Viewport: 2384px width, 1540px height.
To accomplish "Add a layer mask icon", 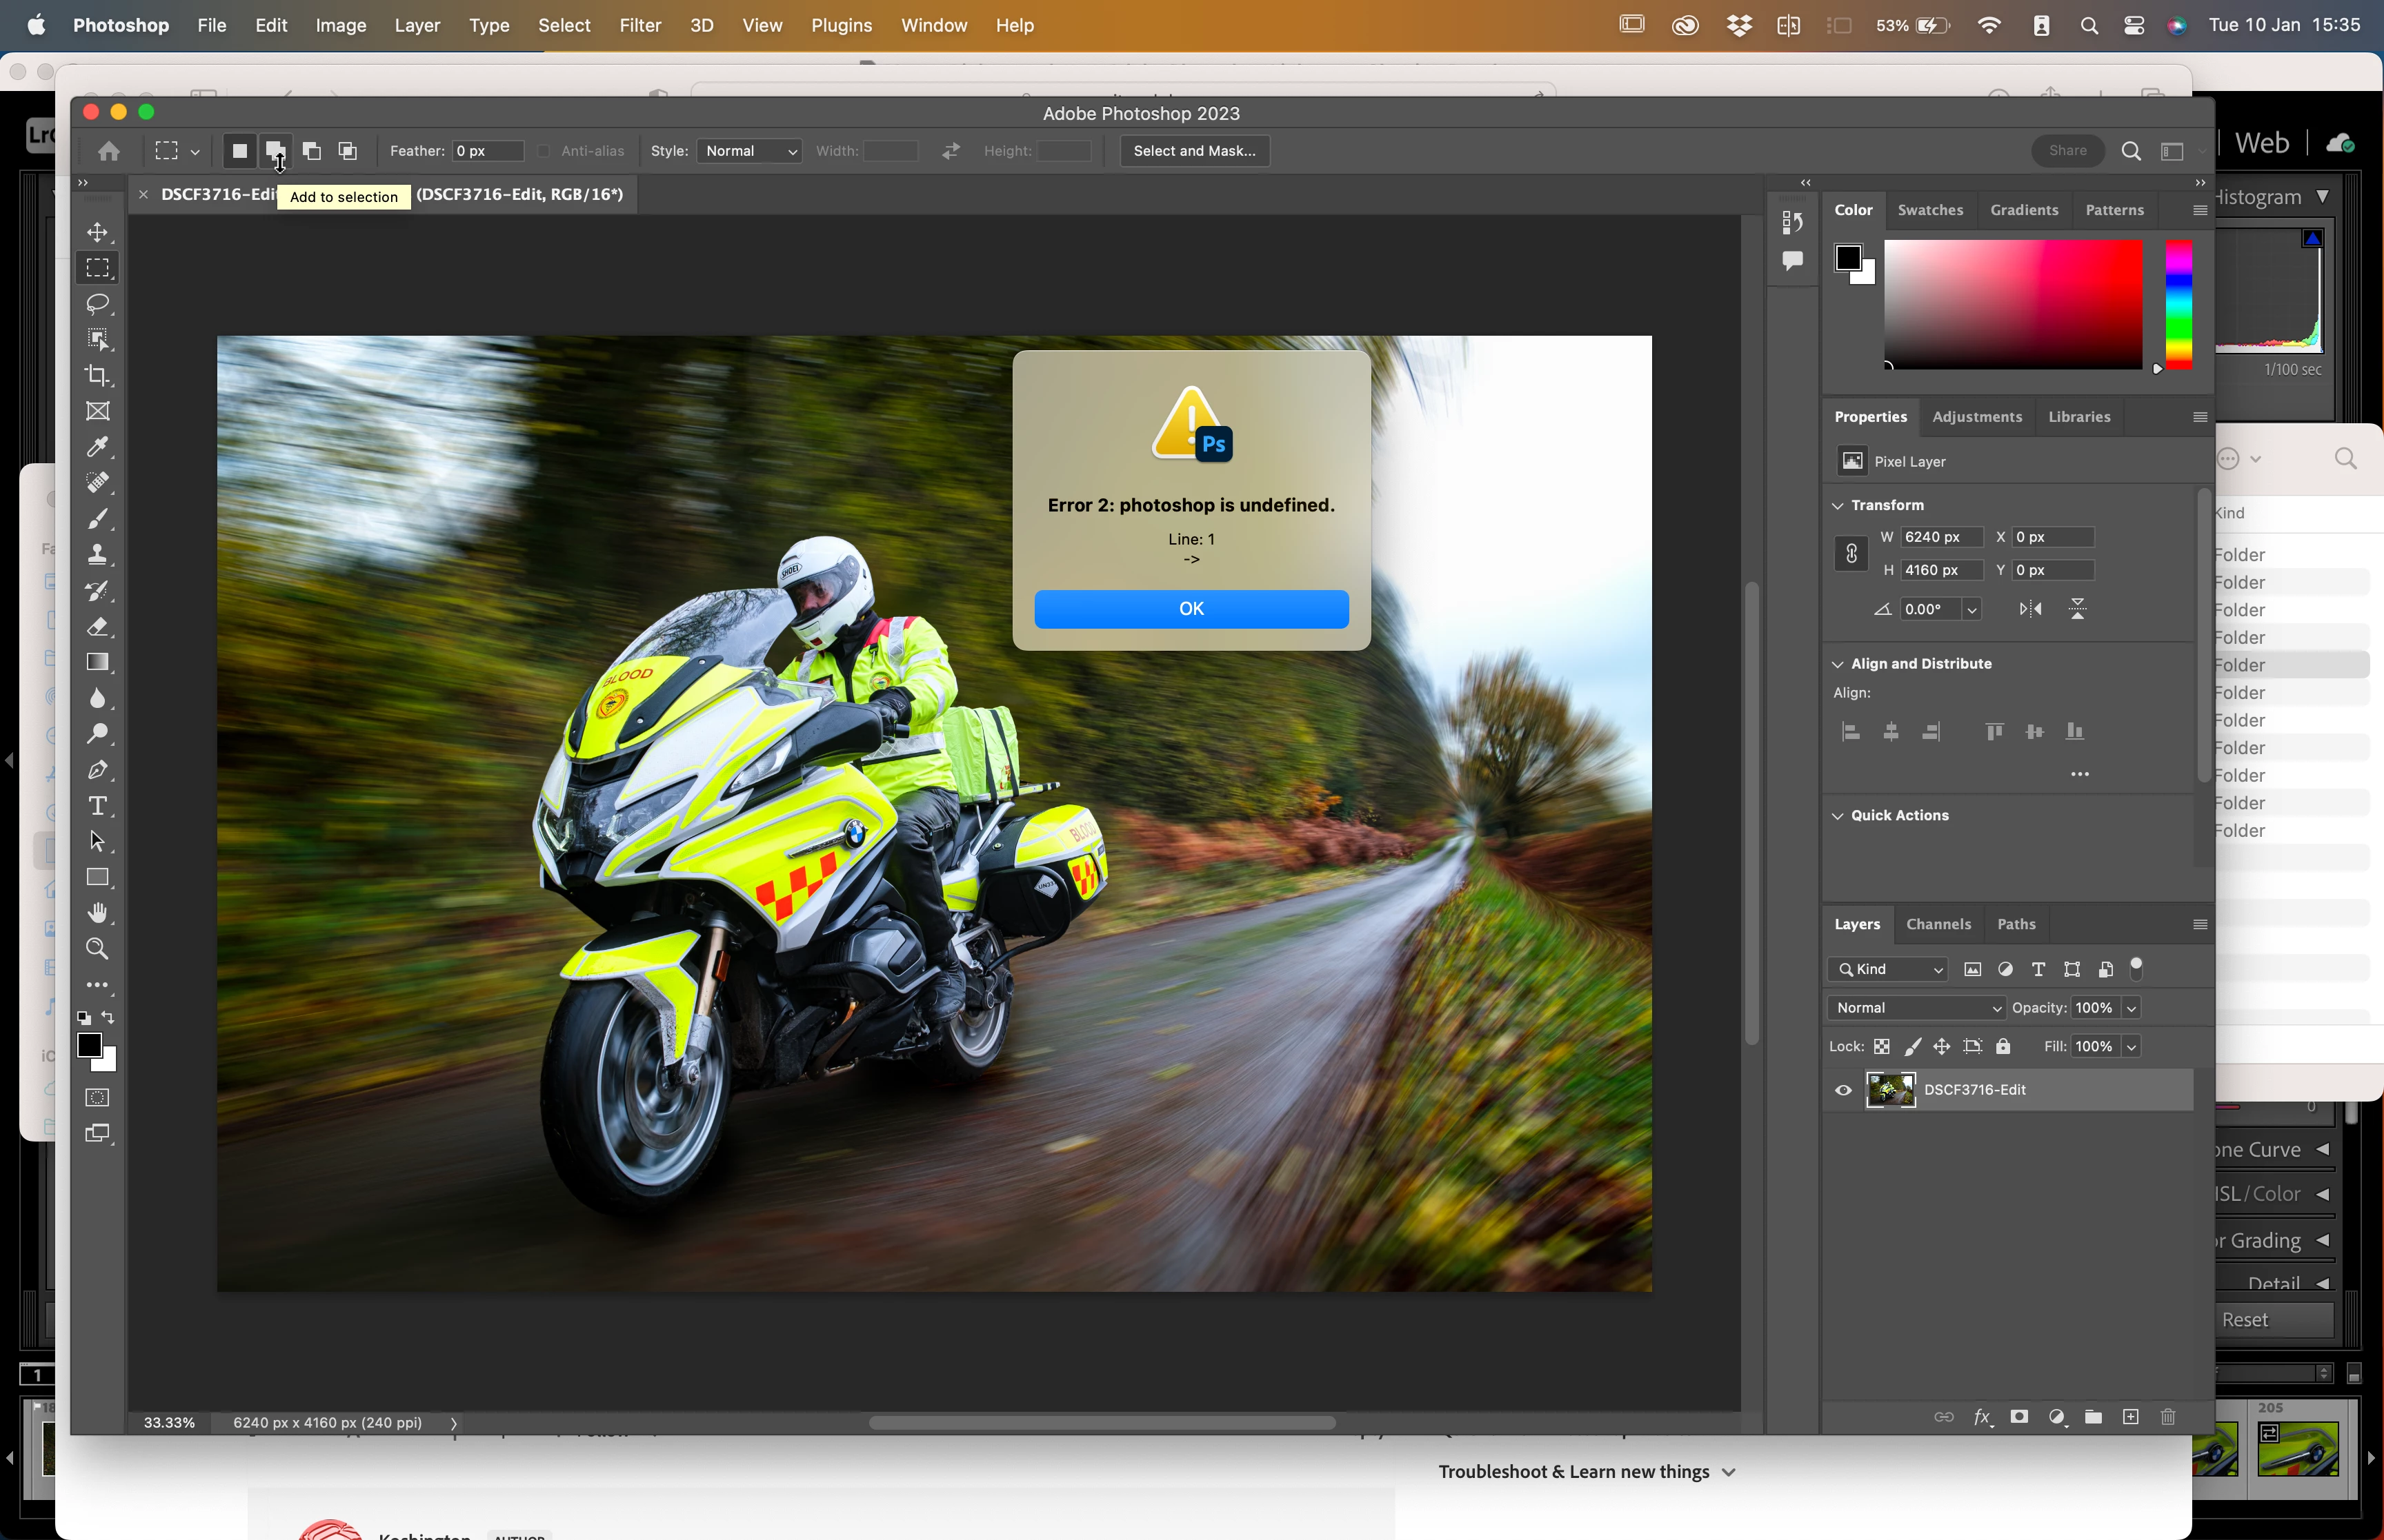I will [x=2019, y=1417].
